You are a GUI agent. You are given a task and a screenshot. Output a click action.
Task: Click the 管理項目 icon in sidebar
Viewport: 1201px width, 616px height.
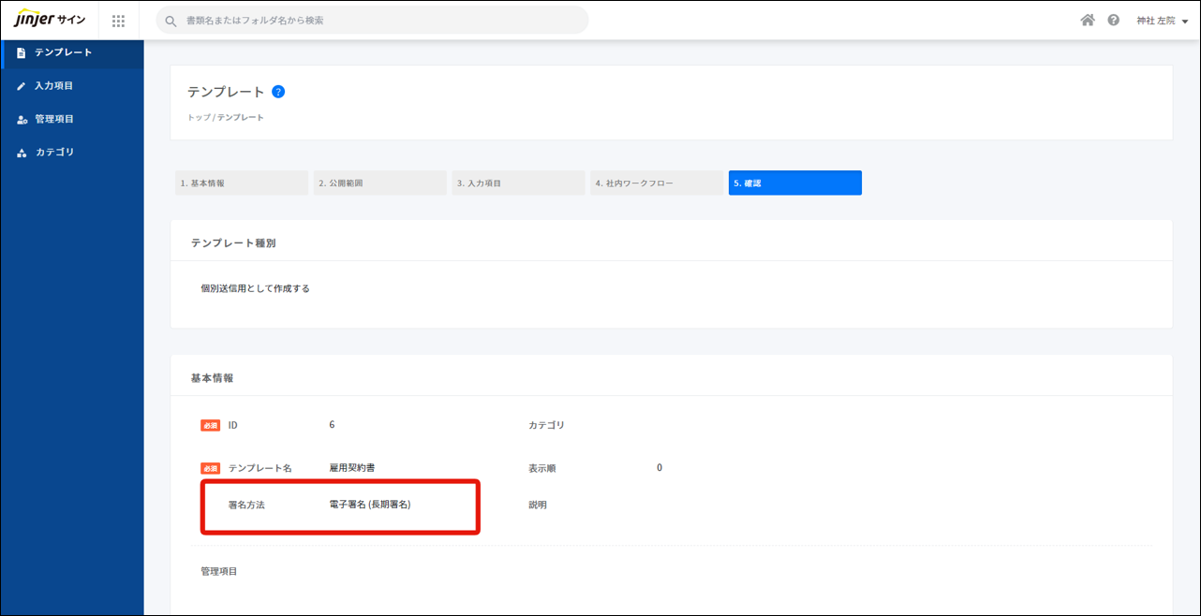click(22, 120)
